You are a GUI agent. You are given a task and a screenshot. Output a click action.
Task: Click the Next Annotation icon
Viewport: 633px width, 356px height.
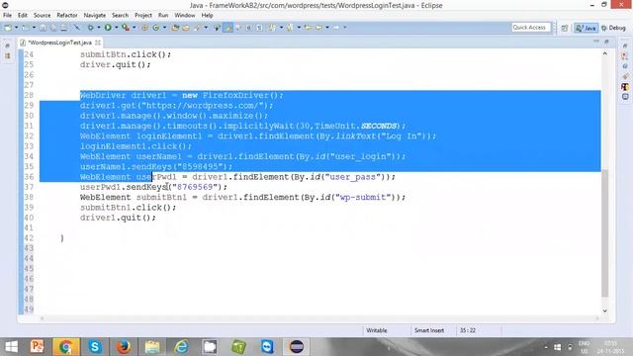(272, 28)
